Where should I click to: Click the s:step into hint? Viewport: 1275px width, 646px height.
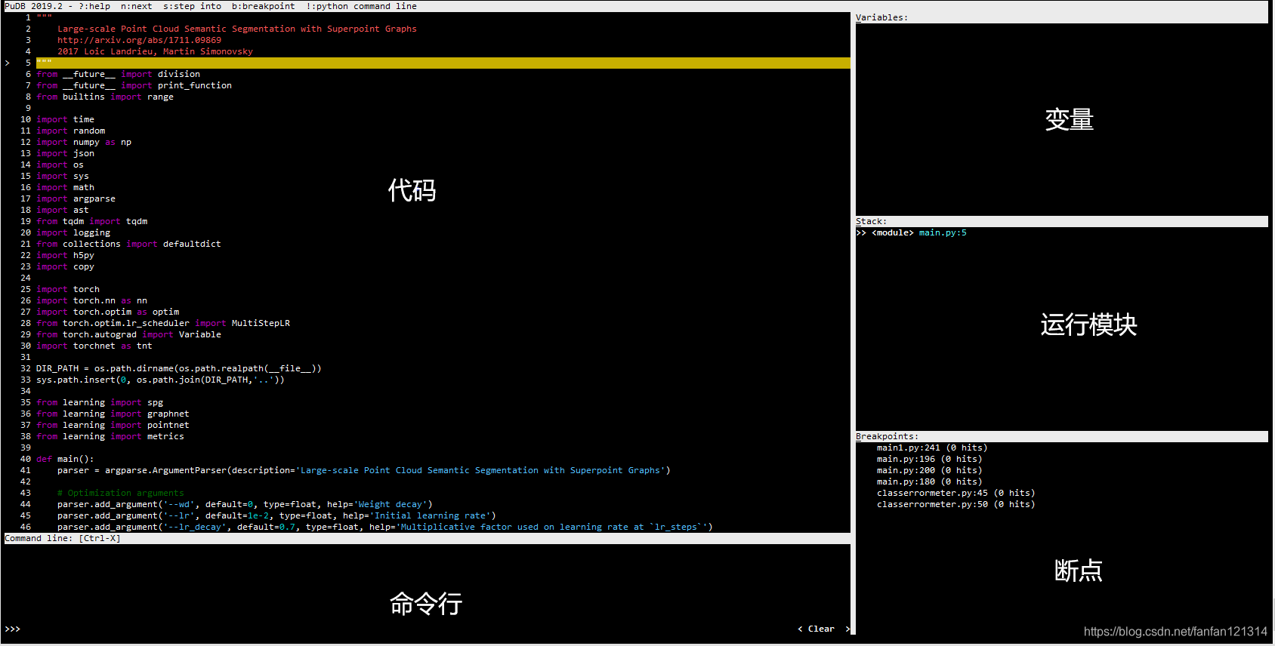[x=193, y=6]
